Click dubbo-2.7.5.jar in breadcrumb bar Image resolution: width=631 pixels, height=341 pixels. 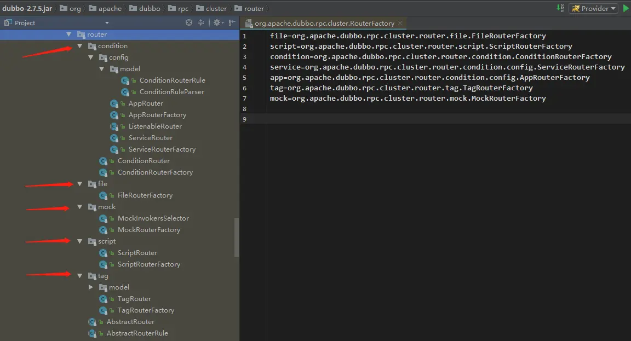pyautogui.click(x=27, y=8)
